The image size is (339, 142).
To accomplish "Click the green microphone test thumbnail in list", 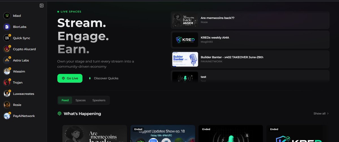I will coord(185,77).
